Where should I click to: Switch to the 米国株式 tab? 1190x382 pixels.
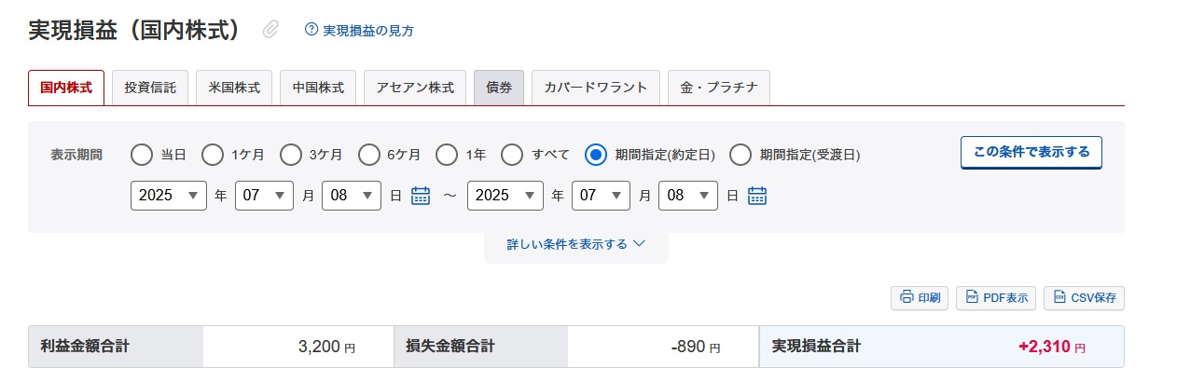coord(234,88)
